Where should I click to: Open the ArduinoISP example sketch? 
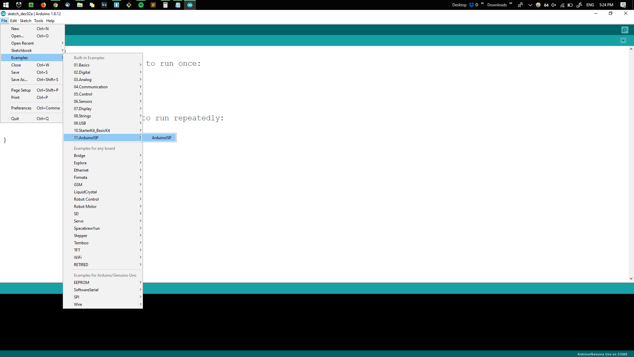159,138
